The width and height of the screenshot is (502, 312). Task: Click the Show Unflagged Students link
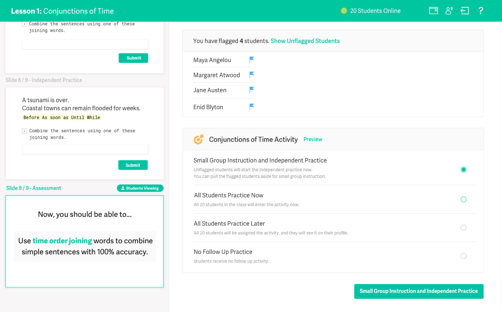pyautogui.click(x=305, y=41)
